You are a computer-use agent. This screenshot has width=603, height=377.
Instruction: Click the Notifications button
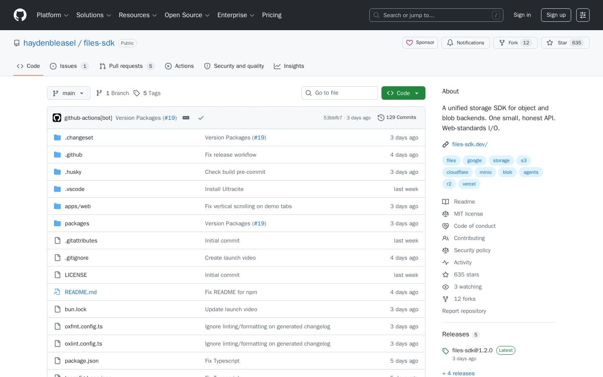[466, 43]
